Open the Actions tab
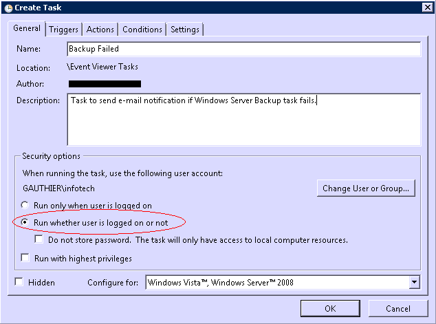The image size is (436, 324). (100, 30)
